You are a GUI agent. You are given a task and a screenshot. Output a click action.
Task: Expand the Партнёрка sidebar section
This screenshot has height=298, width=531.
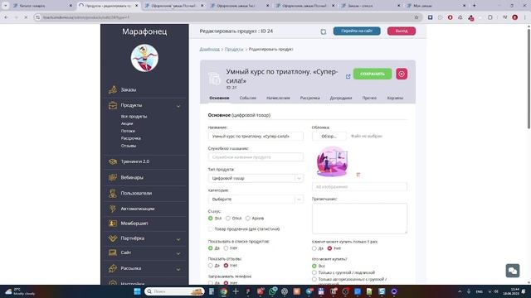point(178,239)
